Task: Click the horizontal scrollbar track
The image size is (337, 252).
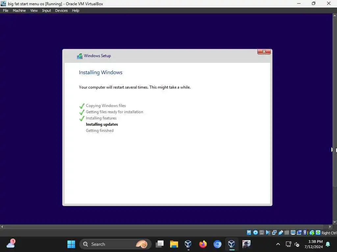Action: pyautogui.click(x=166, y=226)
